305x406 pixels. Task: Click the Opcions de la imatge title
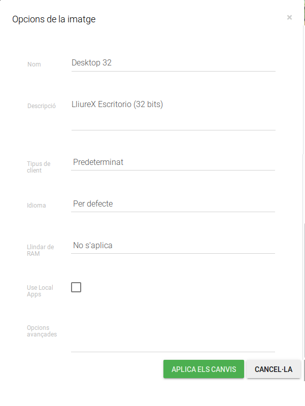54,20
